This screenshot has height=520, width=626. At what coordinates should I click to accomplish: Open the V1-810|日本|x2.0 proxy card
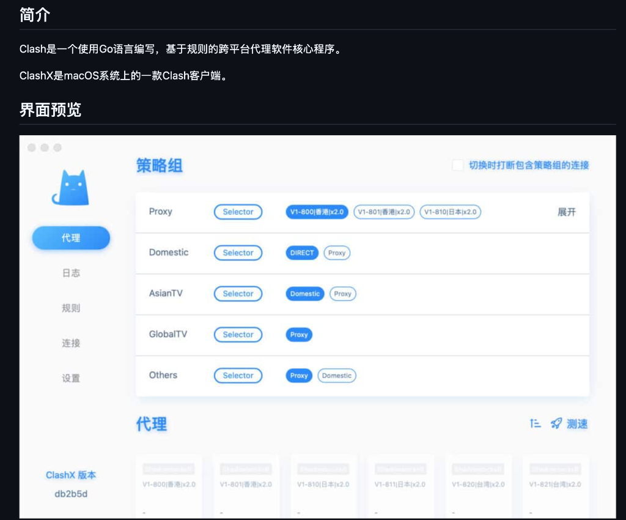coord(323,486)
